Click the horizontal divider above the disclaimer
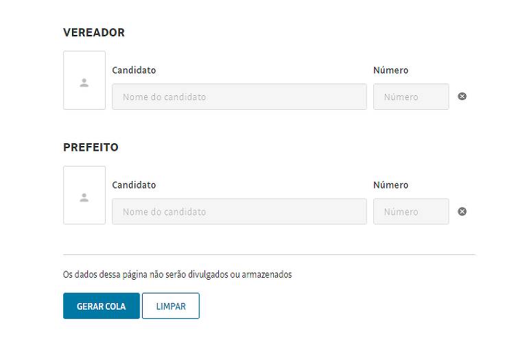The image size is (527, 351). 269,254
